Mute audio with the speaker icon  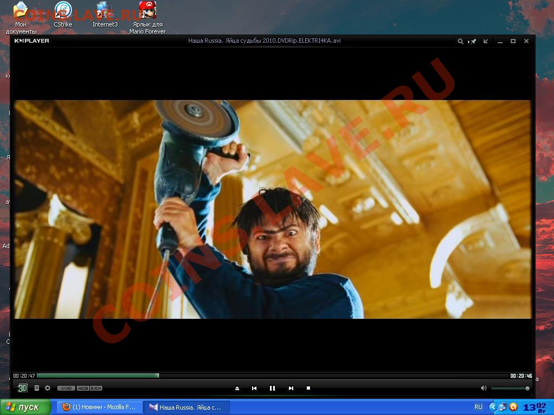click(484, 388)
